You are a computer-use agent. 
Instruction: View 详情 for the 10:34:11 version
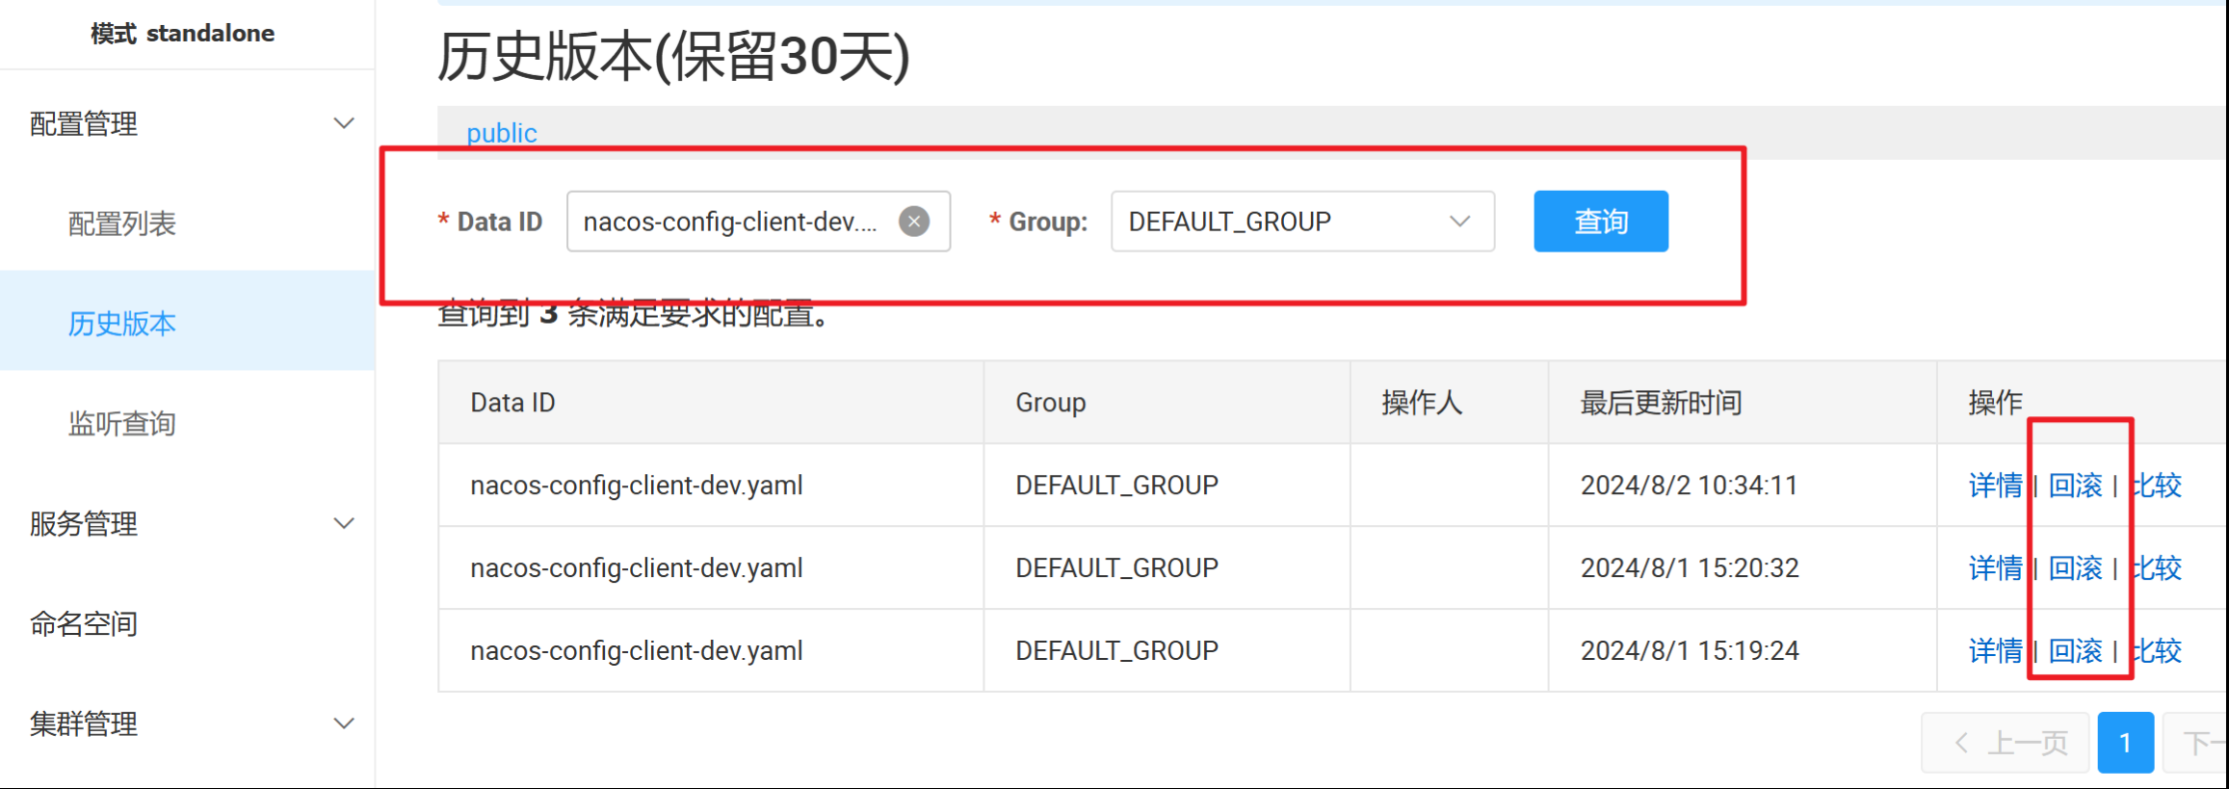[x=1995, y=486]
